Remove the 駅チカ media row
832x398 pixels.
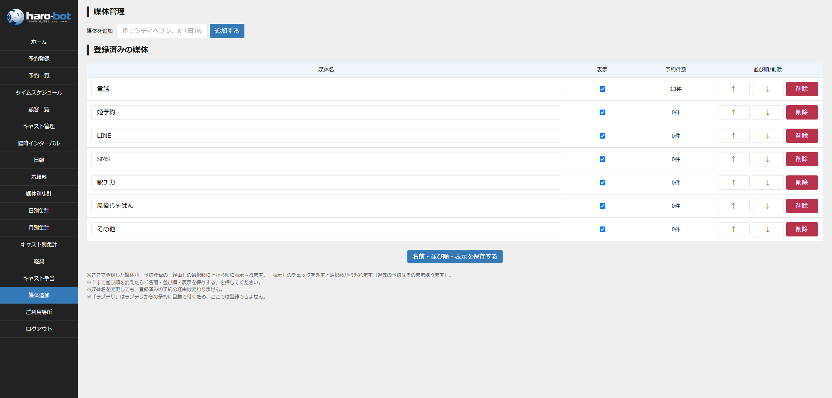[802, 182]
